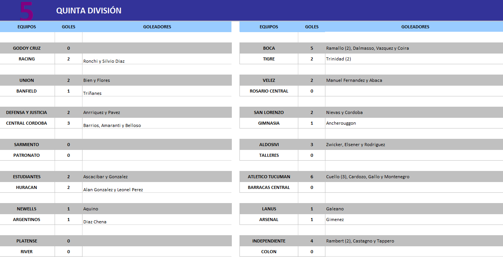Select the CENTRAL CORDOBA team cell

click(27, 123)
